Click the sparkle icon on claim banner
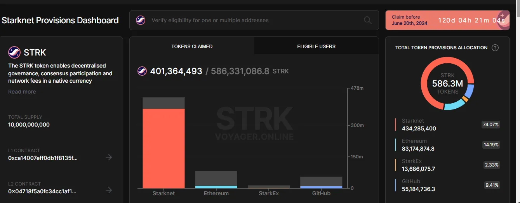The image size is (520, 203). [x=503, y=16]
